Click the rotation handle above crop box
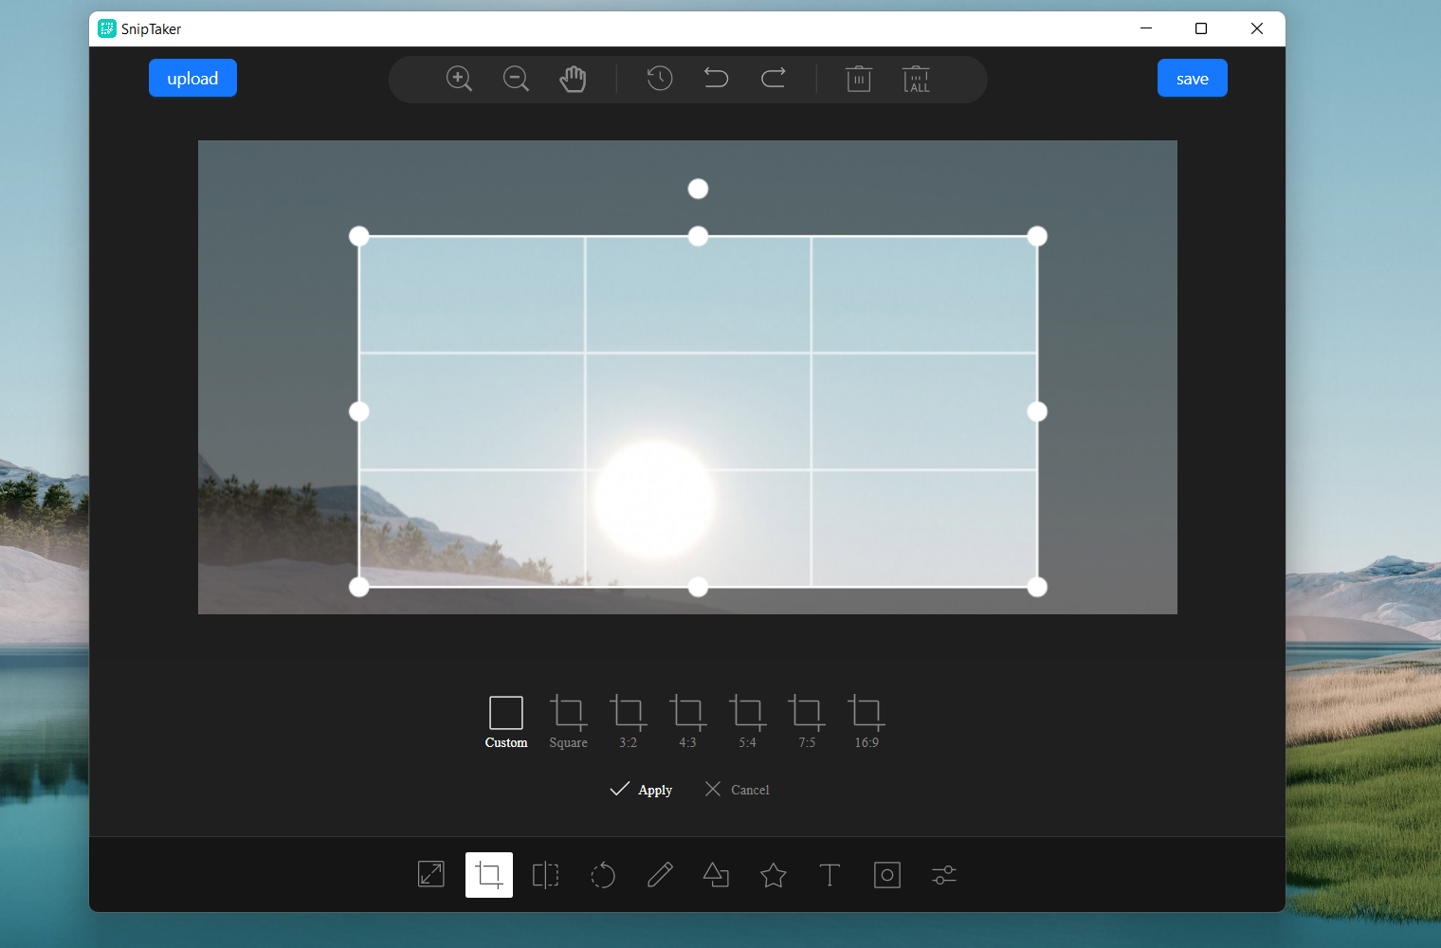Screen dimensions: 1441x948 698,189
